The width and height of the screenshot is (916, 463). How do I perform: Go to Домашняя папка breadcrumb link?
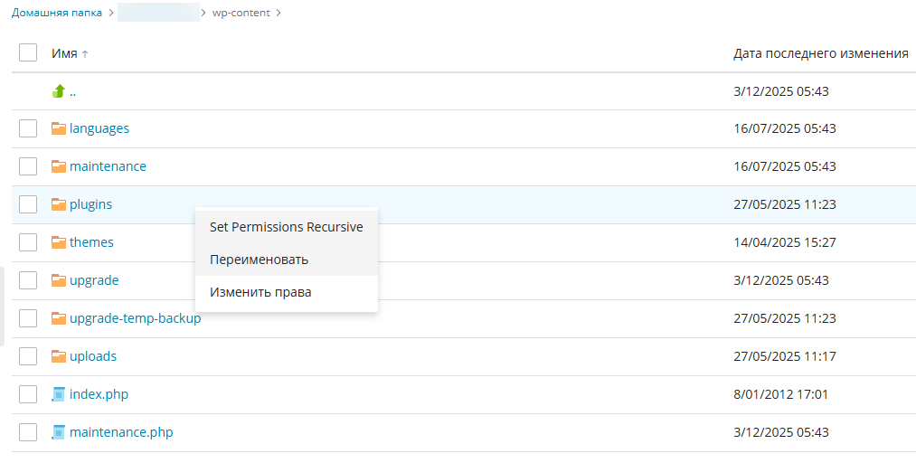point(56,13)
